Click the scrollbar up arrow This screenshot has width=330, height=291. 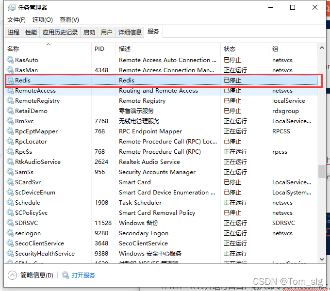(322, 48)
